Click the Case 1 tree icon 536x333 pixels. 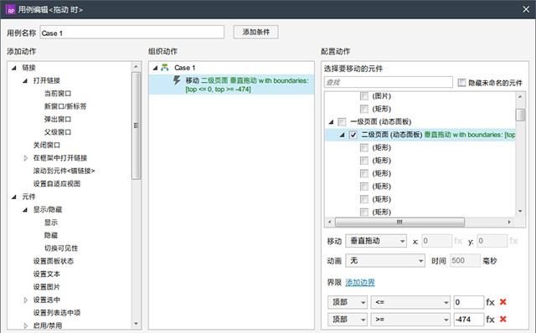(x=165, y=67)
